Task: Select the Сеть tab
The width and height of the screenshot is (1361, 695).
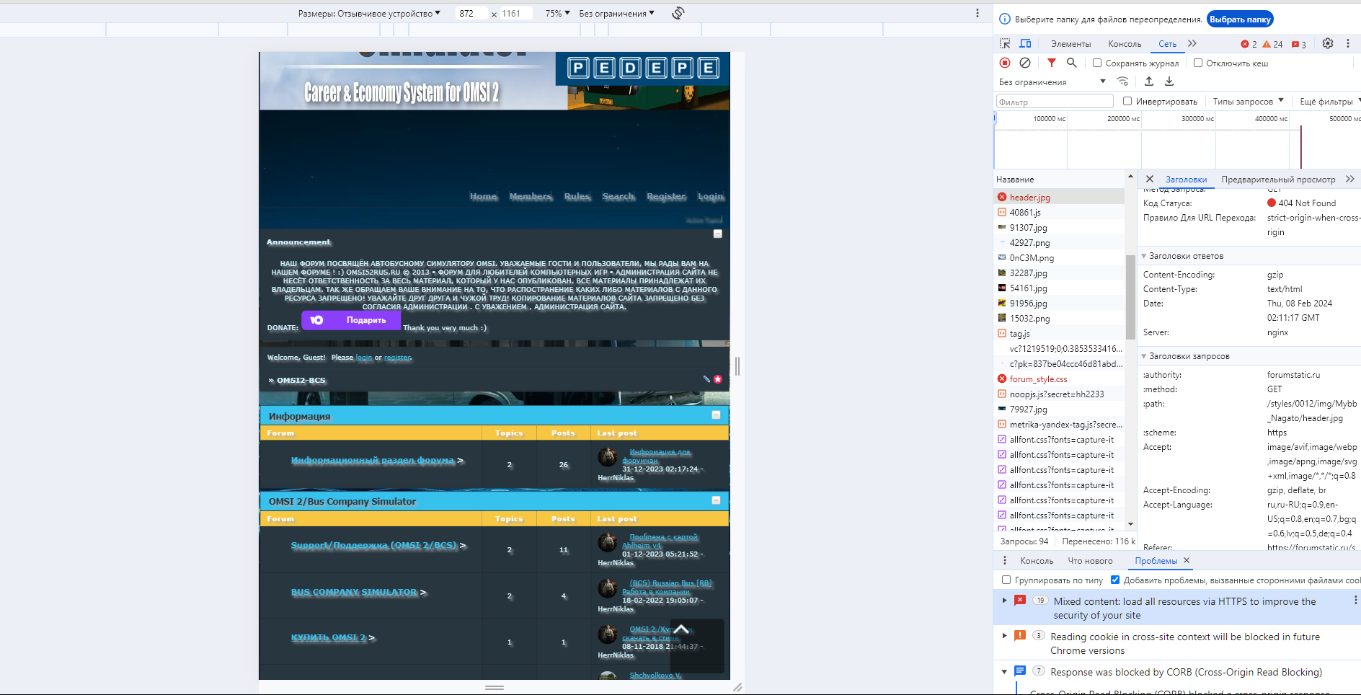Action: (x=1167, y=44)
